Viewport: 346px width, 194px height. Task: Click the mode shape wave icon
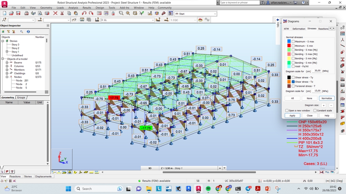207,20
